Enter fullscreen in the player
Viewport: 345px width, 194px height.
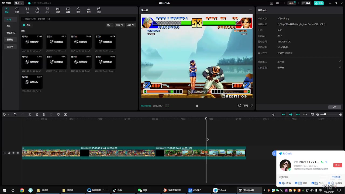(x=252, y=106)
